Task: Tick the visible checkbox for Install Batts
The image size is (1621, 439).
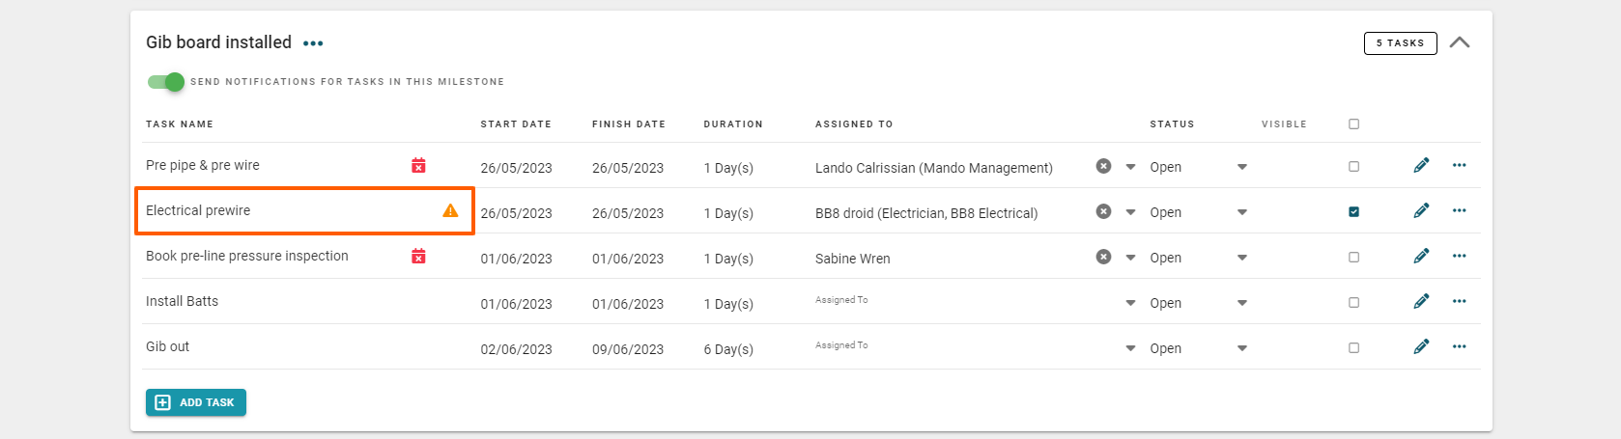Action: (x=1353, y=303)
